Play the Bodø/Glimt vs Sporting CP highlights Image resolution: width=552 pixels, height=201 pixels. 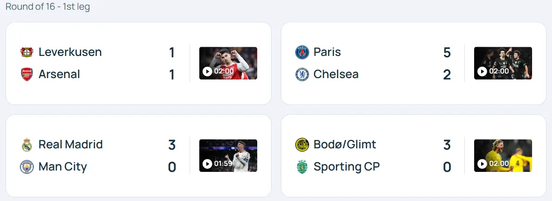click(503, 156)
